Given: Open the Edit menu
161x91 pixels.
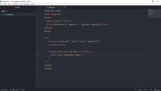Looking at the screenshot, I should tap(5, 4).
